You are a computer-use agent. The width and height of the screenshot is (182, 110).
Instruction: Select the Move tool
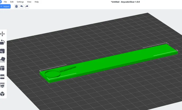[2, 34]
